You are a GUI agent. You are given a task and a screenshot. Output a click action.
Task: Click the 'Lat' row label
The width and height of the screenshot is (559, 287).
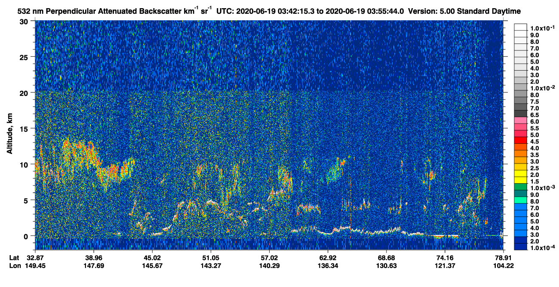(x=14, y=258)
